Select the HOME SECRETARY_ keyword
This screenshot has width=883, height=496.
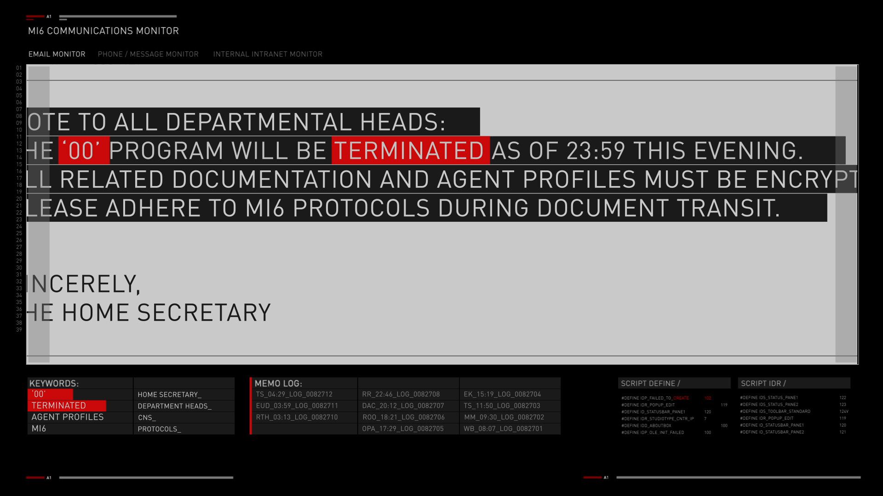pos(169,395)
